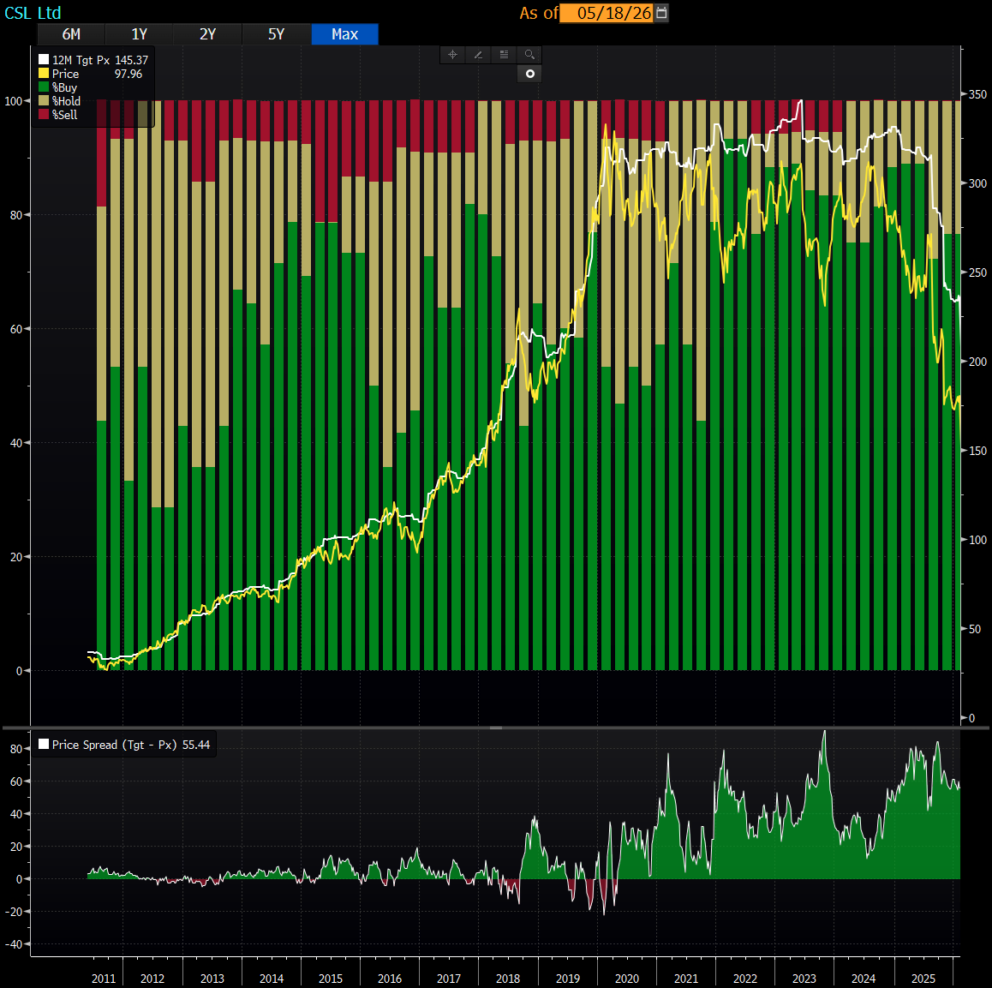The width and height of the screenshot is (992, 988).
Task: Click the 2020 x-axis year label
Action: pos(627,979)
